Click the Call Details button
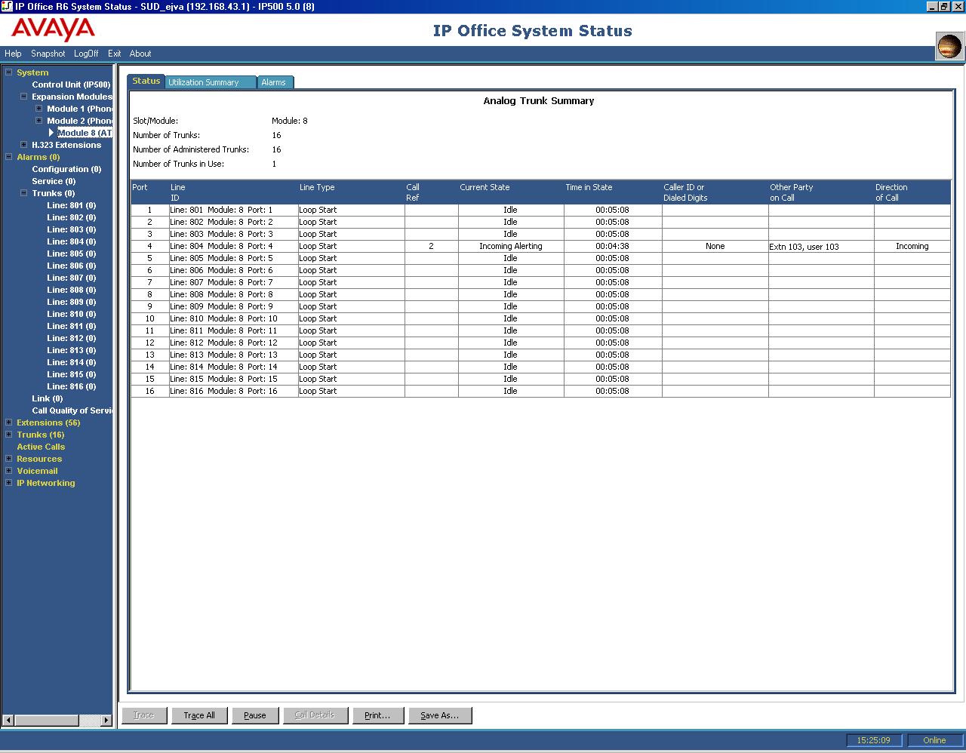966x753 pixels. 315,715
